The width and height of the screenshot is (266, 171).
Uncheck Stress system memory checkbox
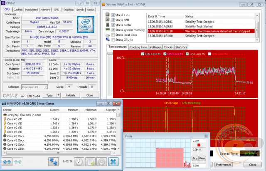[113, 30]
